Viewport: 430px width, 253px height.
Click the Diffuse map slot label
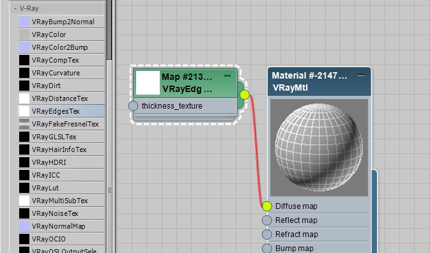point(296,206)
